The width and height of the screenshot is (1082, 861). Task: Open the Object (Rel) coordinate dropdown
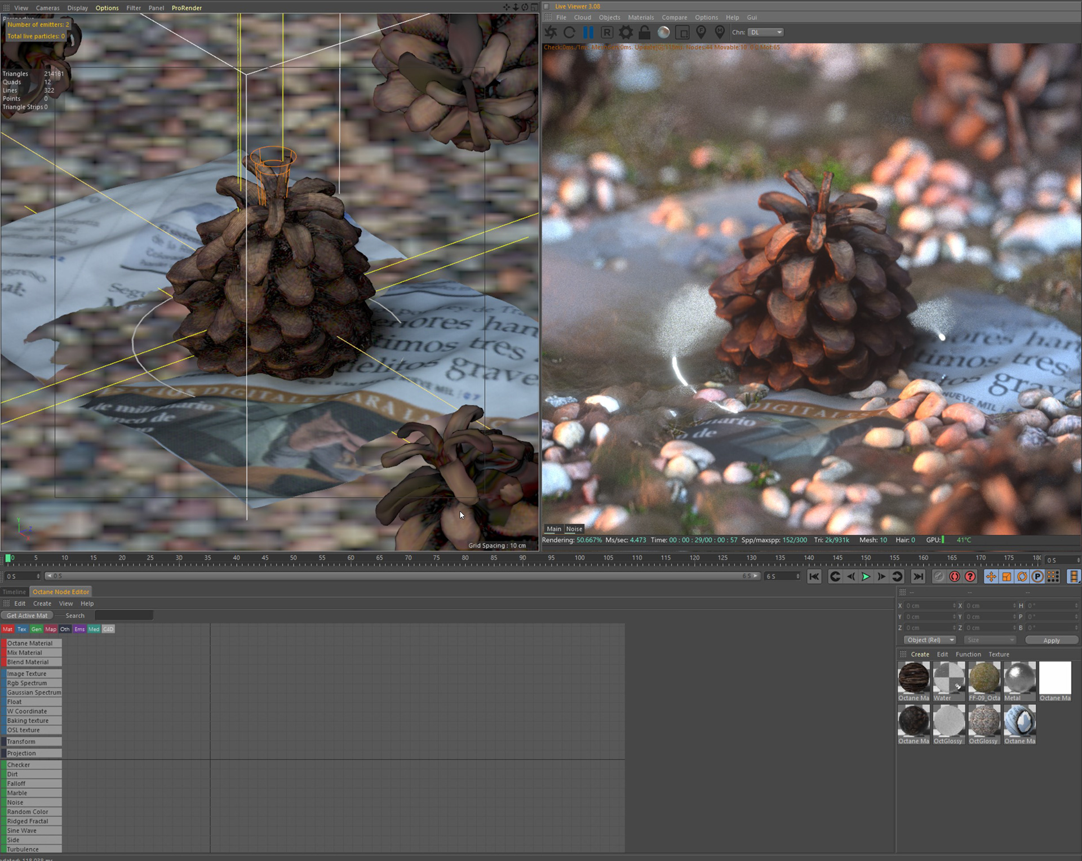pyautogui.click(x=930, y=640)
